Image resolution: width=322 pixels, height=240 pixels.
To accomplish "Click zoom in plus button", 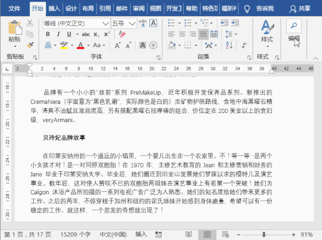I will pos(294,234).
